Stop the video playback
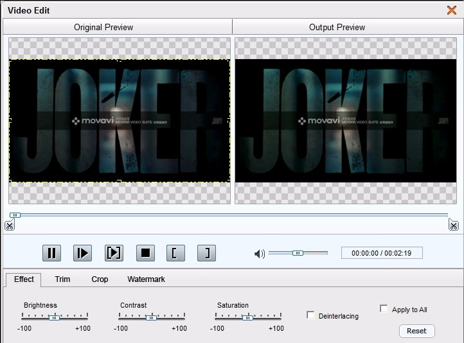This screenshot has height=343, width=464. (x=145, y=253)
